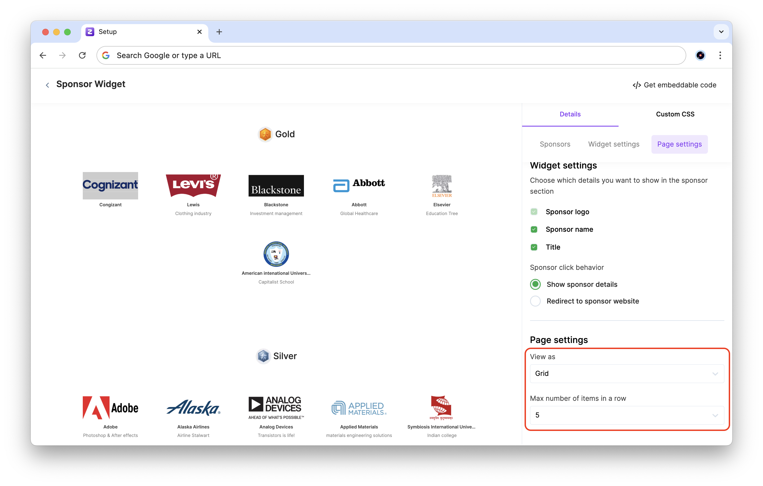Image resolution: width=763 pixels, height=486 pixels.
Task: Open the tab list chevron dropdown
Action: coord(721,32)
